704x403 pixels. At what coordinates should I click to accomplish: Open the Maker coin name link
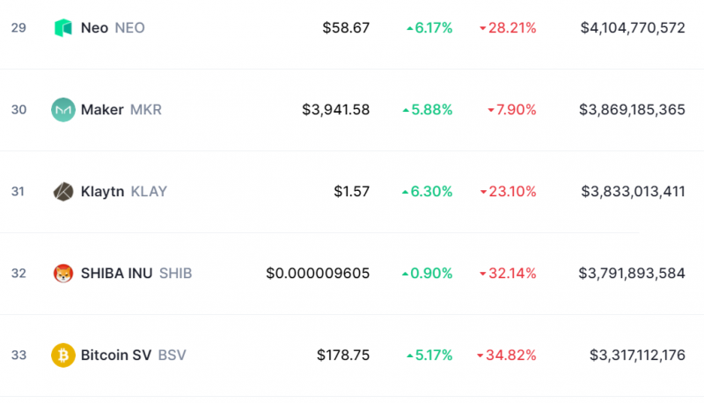point(102,109)
